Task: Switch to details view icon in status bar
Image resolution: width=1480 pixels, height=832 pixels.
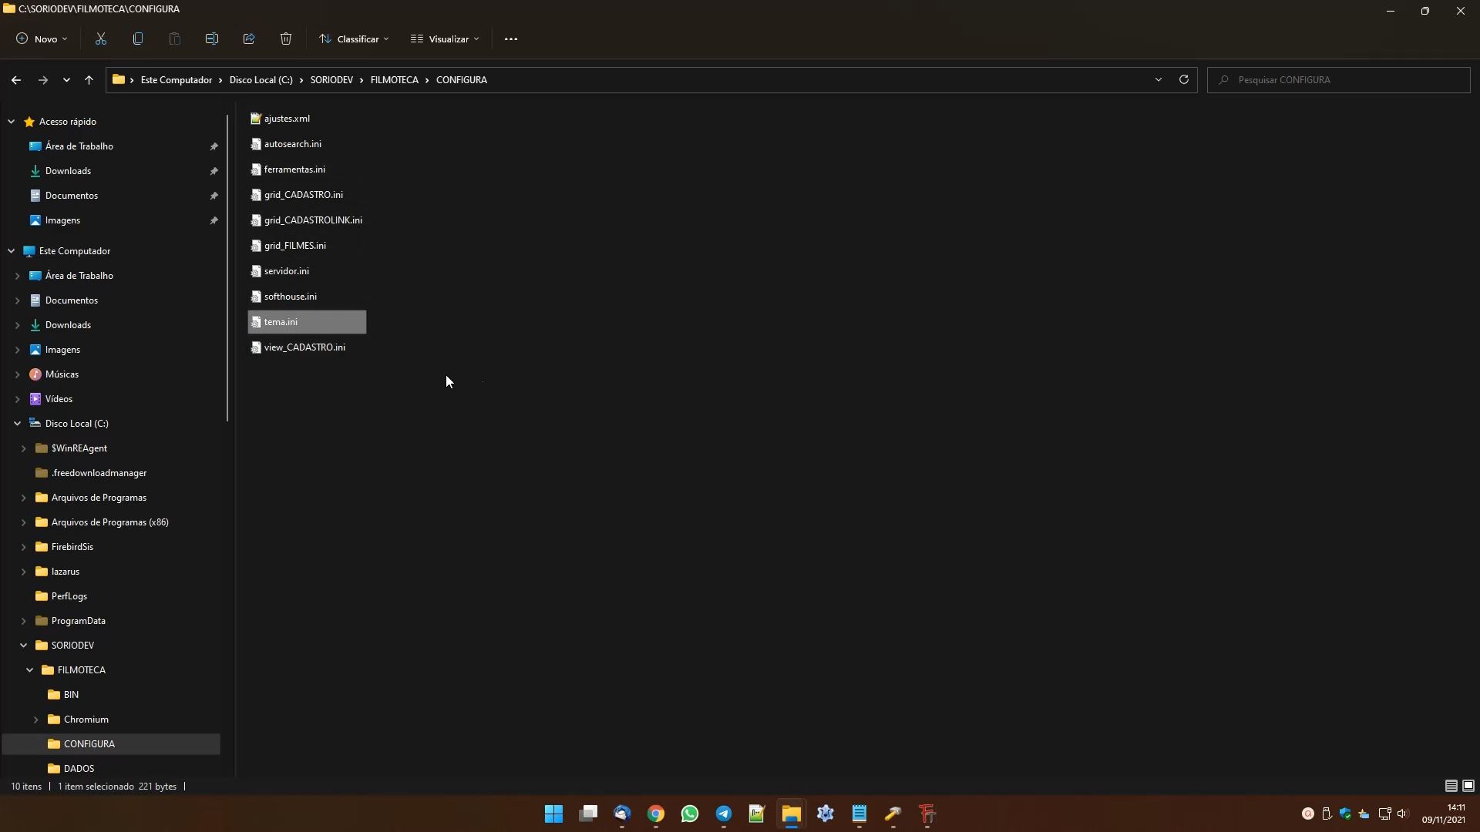Action: [1451, 786]
